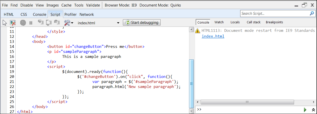Select the Breakpoints tab

(x=274, y=22)
